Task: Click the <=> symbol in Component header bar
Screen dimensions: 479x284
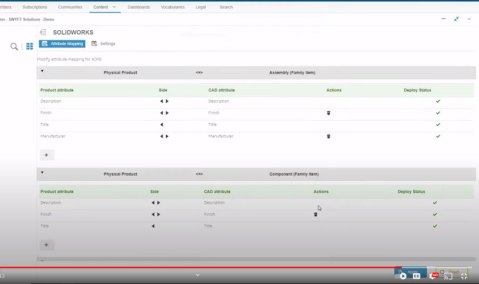Action: (x=199, y=174)
